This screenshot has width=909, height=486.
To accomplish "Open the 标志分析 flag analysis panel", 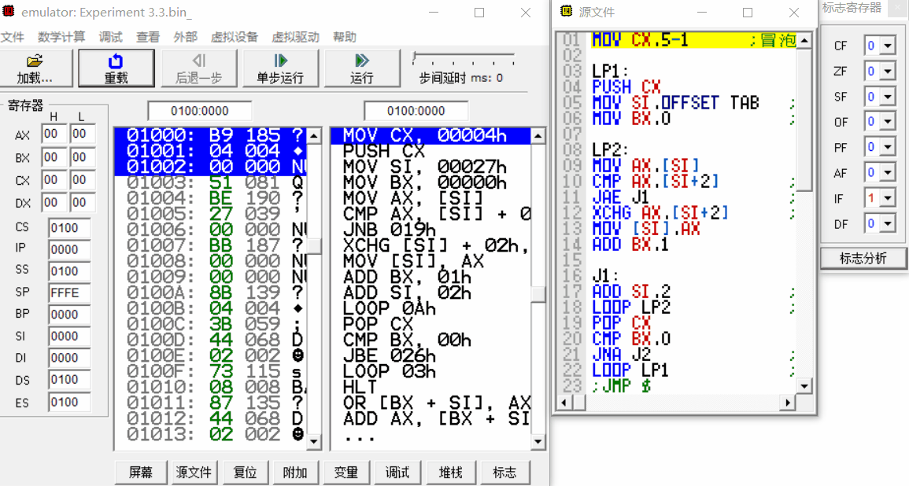I will 863,257.
